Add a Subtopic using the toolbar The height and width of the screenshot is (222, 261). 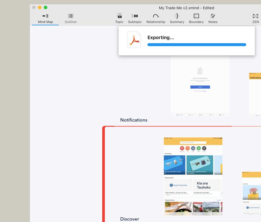click(135, 18)
